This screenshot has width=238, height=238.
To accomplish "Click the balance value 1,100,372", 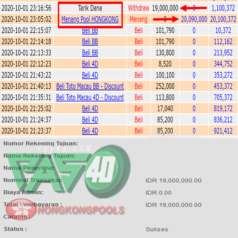I will [x=223, y=8].
